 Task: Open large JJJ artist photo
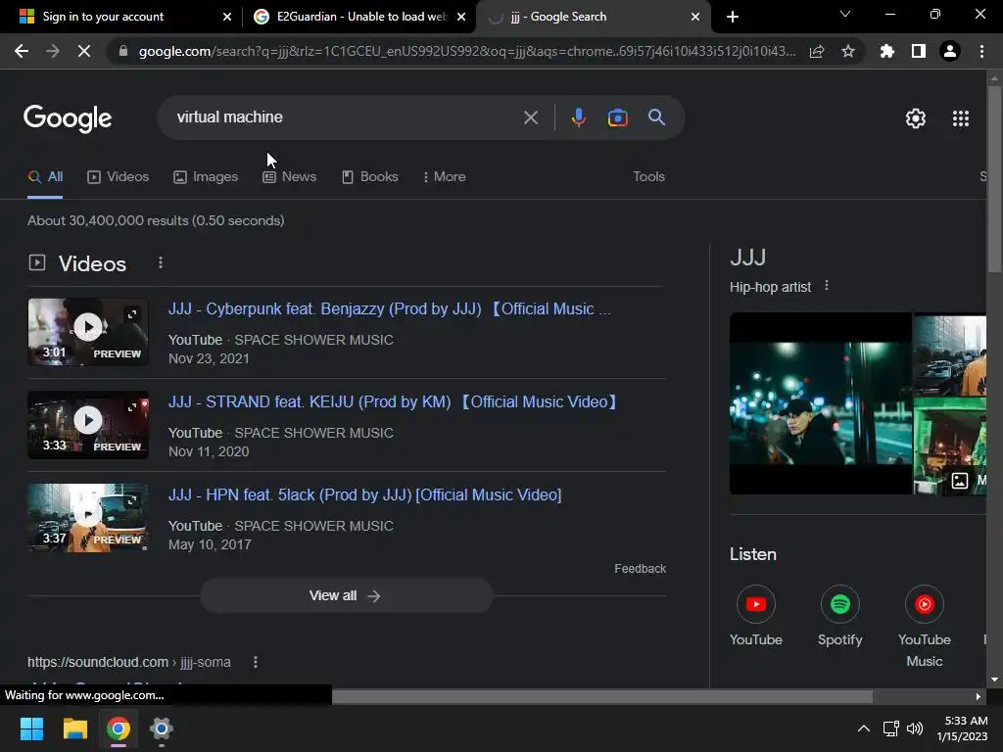821,403
